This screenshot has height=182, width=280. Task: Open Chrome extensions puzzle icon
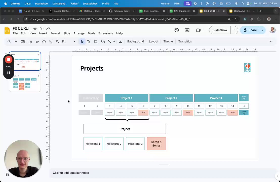pyautogui.click(x=259, y=19)
